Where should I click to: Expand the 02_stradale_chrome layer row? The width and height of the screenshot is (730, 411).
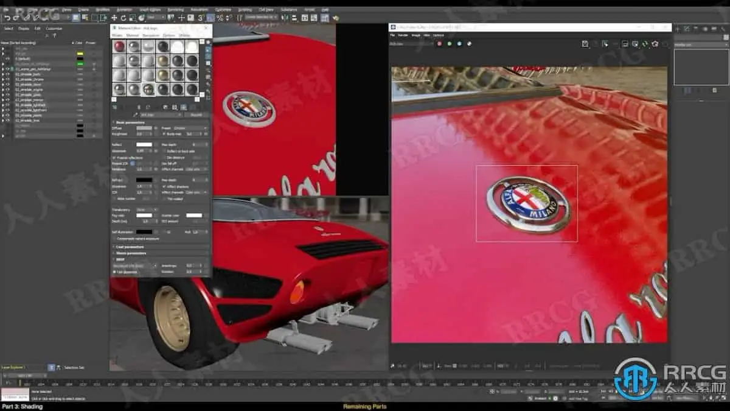(2, 80)
